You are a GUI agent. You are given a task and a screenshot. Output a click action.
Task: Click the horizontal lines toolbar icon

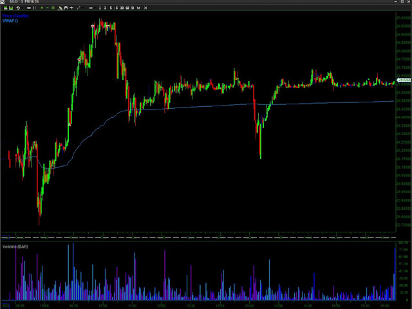tap(29, 8)
